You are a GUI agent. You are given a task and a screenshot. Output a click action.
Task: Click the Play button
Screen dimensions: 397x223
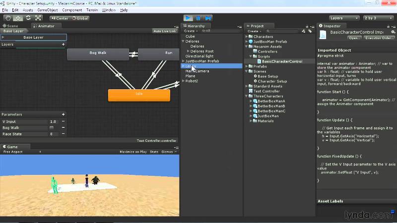(x=188, y=18)
